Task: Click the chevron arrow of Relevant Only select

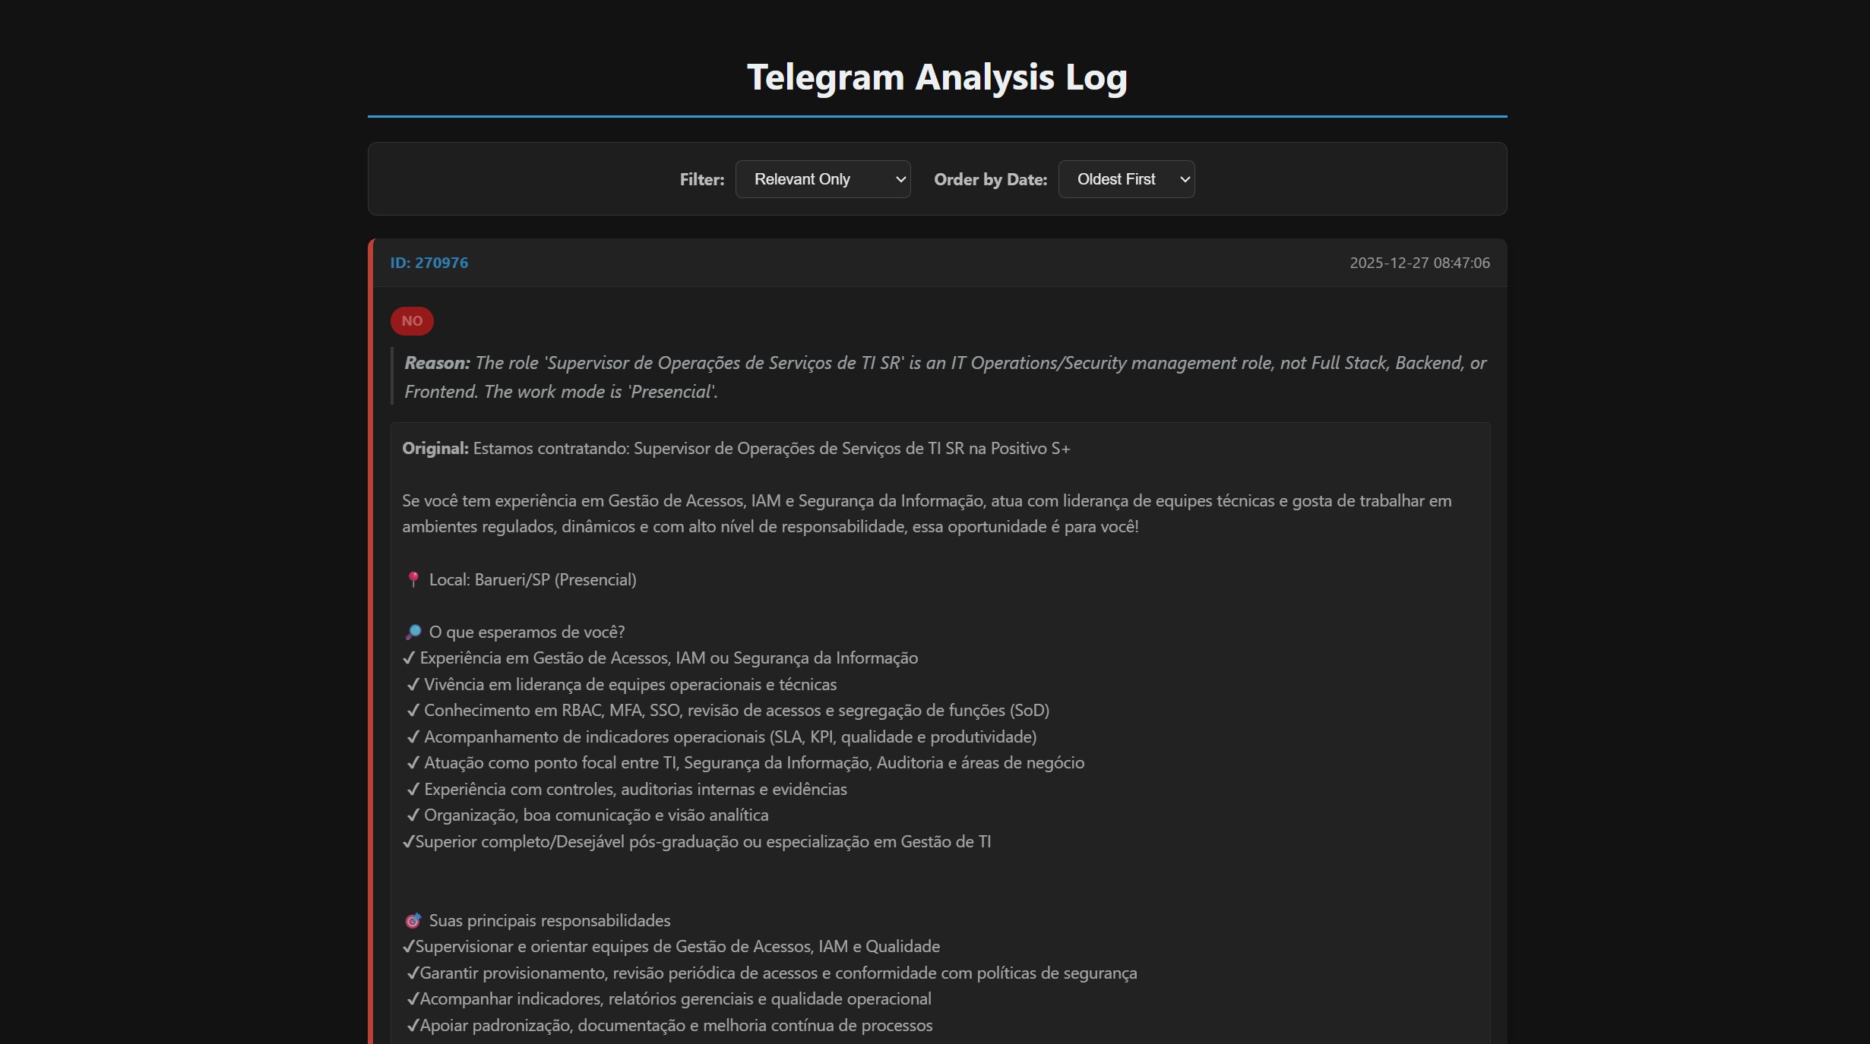Action: click(x=900, y=180)
